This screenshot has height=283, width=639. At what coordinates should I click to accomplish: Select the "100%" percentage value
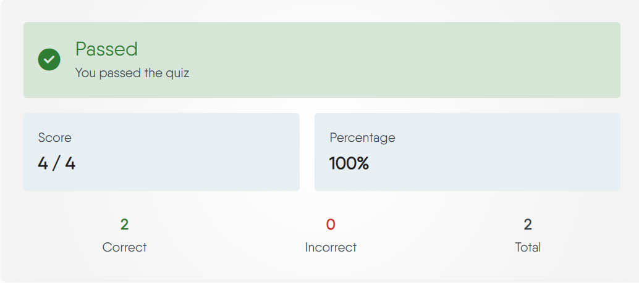349,163
